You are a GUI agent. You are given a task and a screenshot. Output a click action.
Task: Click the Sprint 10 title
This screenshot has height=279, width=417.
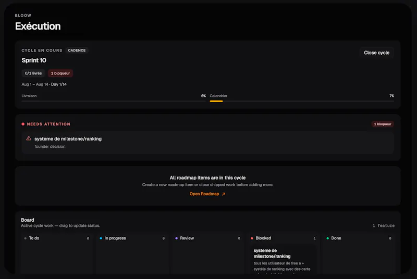pos(34,60)
